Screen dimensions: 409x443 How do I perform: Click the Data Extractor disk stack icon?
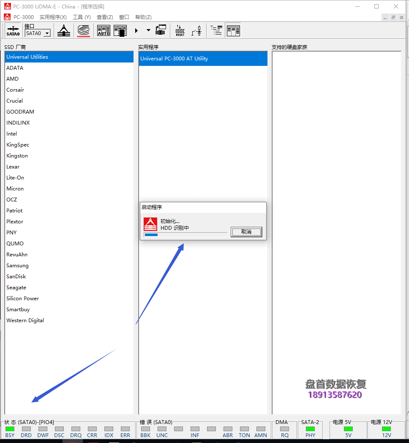coord(84,31)
